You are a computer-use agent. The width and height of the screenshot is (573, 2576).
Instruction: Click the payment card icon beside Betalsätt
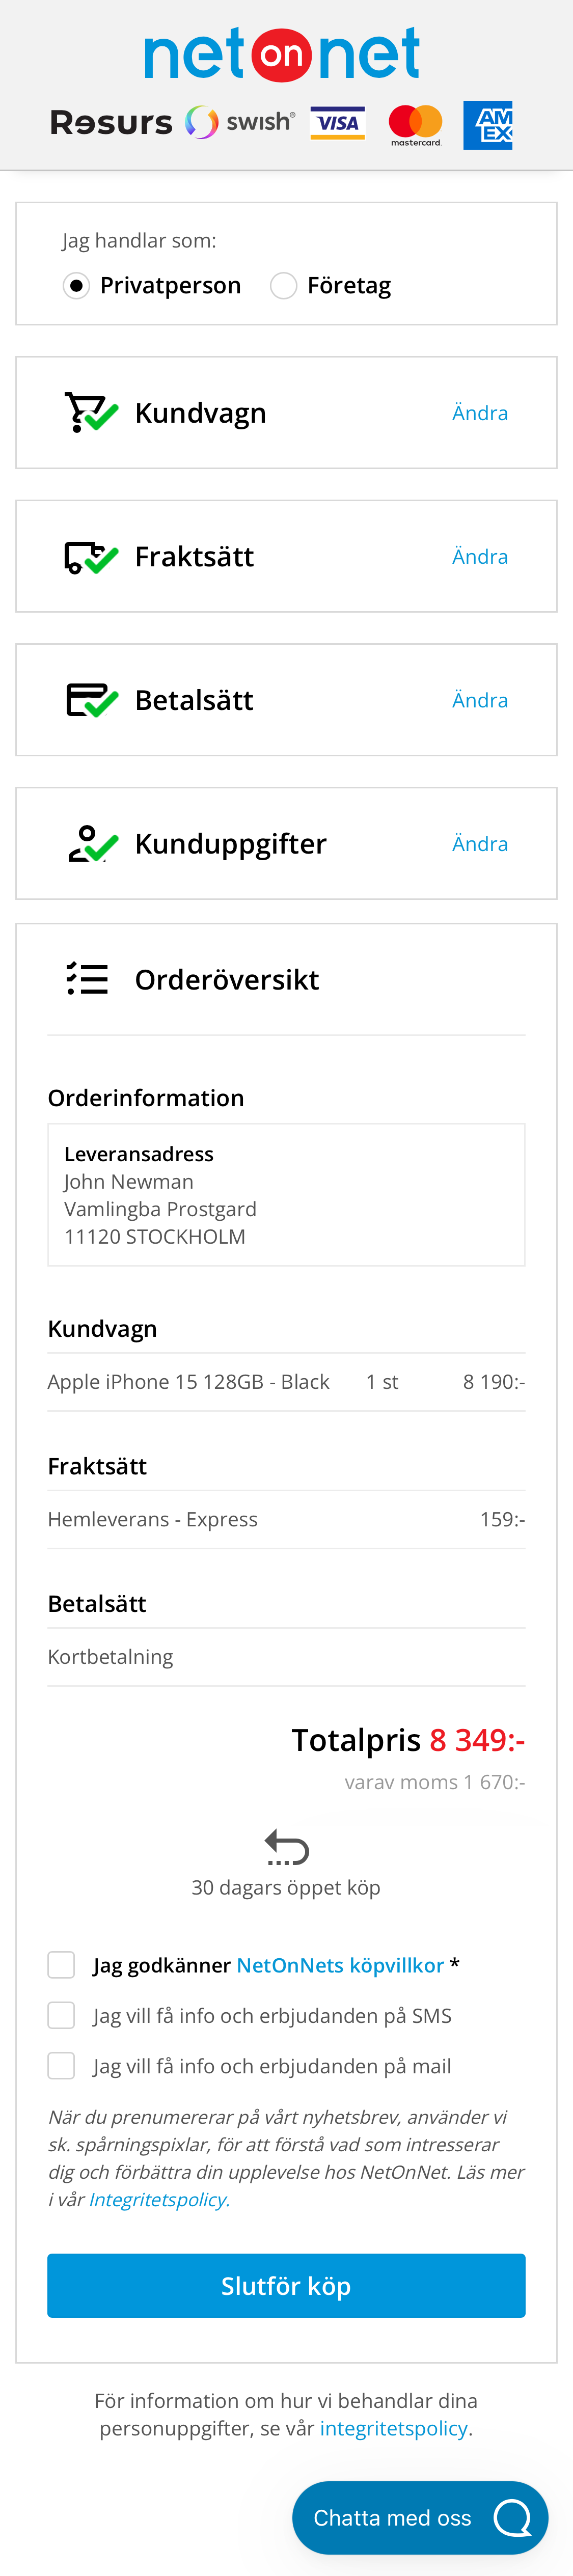(88, 699)
